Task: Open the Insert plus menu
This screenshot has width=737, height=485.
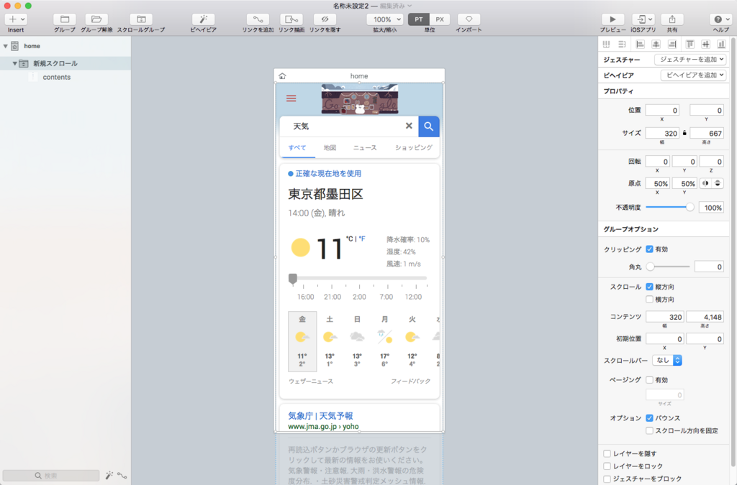Action: 16,19
